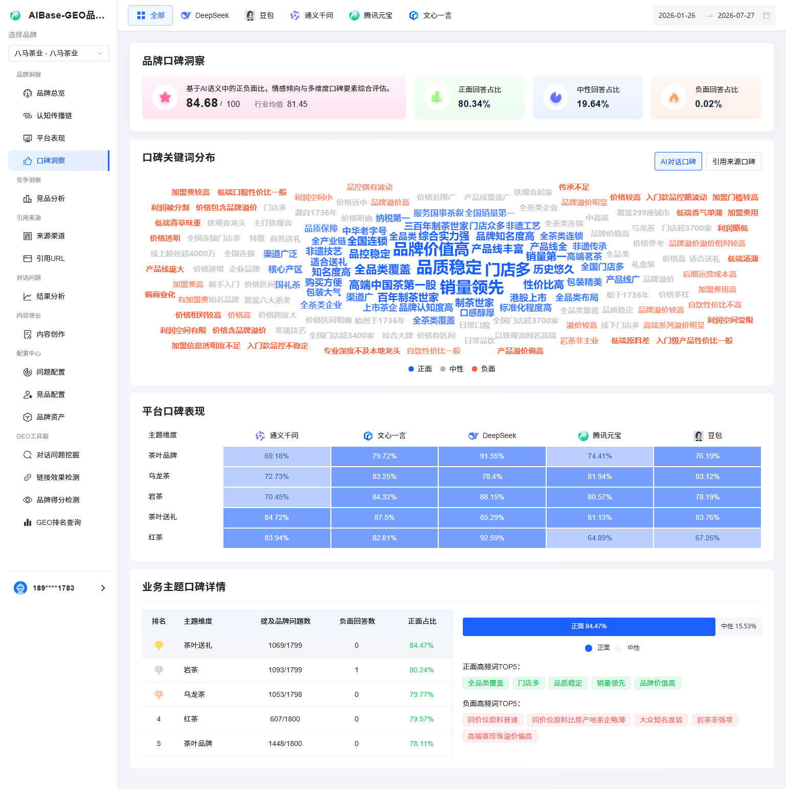This screenshot has width=786, height=789.
Task: Click the 岩茶非强项 red tag
Action: click(x=715, y=720)
